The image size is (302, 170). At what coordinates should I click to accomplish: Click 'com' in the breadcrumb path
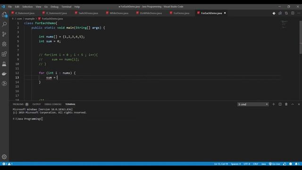click(19, 19)
